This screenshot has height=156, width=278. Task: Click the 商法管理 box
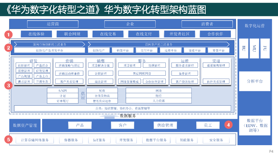tap(101, 82)
